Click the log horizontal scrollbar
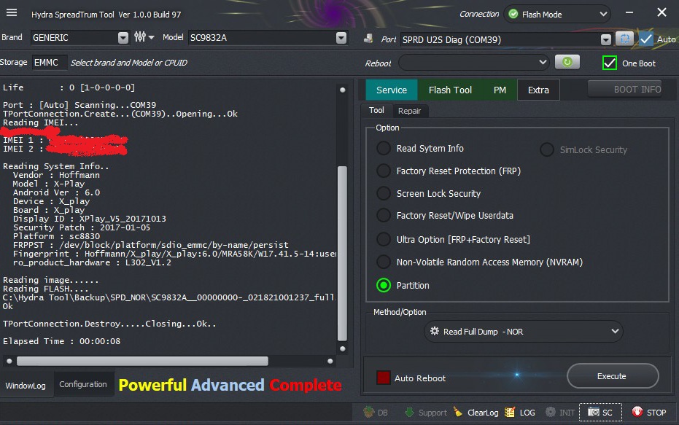Image resolution: width=679 pixels, height=425 pixels. tap(142, 361)
